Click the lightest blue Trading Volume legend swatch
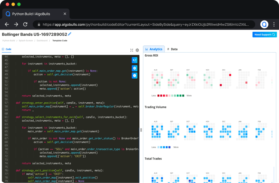Screen dimensions: 279x183 point(158,147)
